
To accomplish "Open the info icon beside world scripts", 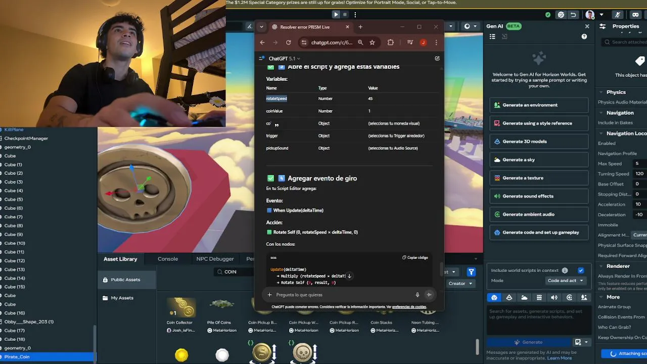I will point(565,270).
